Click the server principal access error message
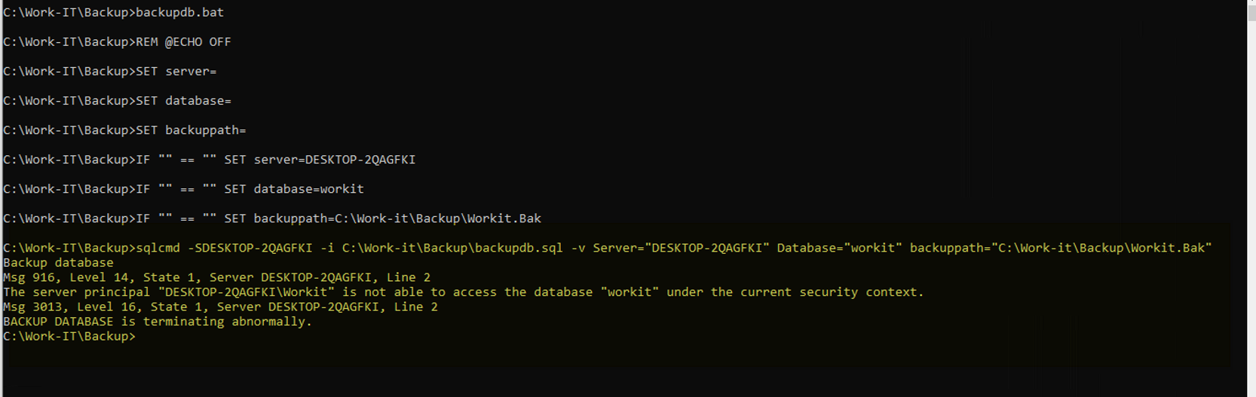Screen dimensions: 1256x397 [x=463, y=292]
